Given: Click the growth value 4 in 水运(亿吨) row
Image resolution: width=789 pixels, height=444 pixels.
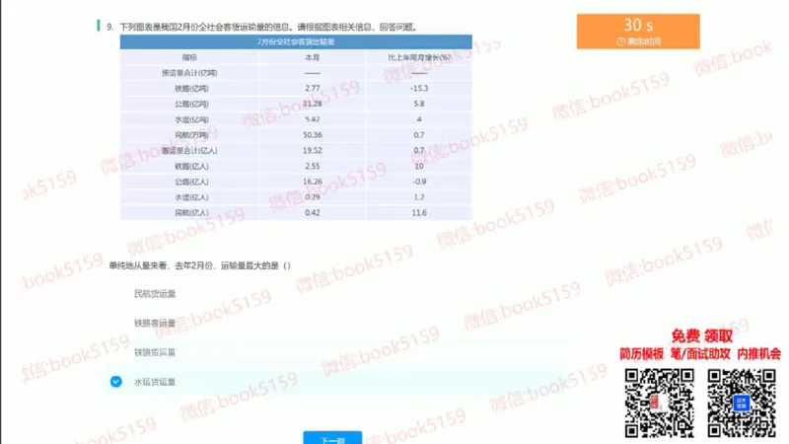Looking at the screenshot, I should [x=419, y=119].
